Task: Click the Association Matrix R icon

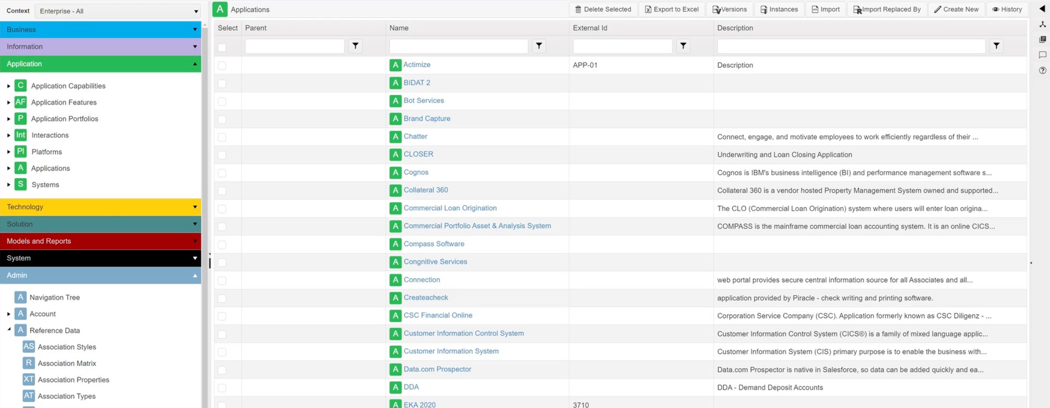Action: point(29,363)
